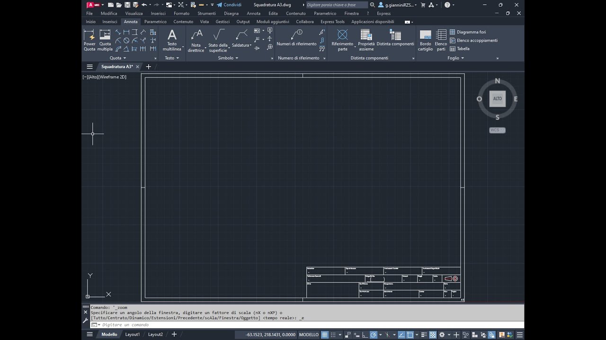Image resolution: width=606 pixels, height=340 pixels.
Task: Select the Power Quota dimension tool
Action: (89, 40)
